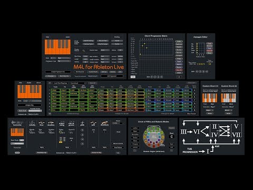Image resolution: width=253 pixels, height=190 pixels.
Task: Select the duration tool icon
Action: pyautogui.click(x=51, y=123)
